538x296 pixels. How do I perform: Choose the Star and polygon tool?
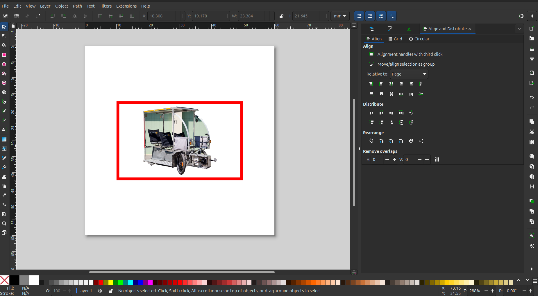4,73
